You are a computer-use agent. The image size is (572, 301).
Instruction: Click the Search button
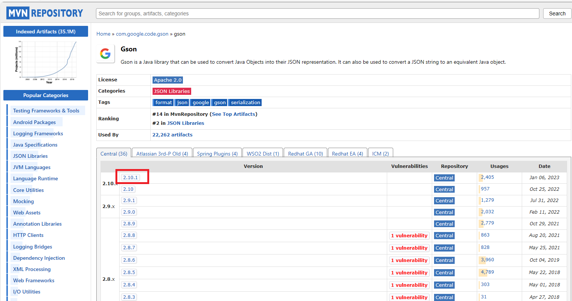pyautogui.click(x=557, y=13)
